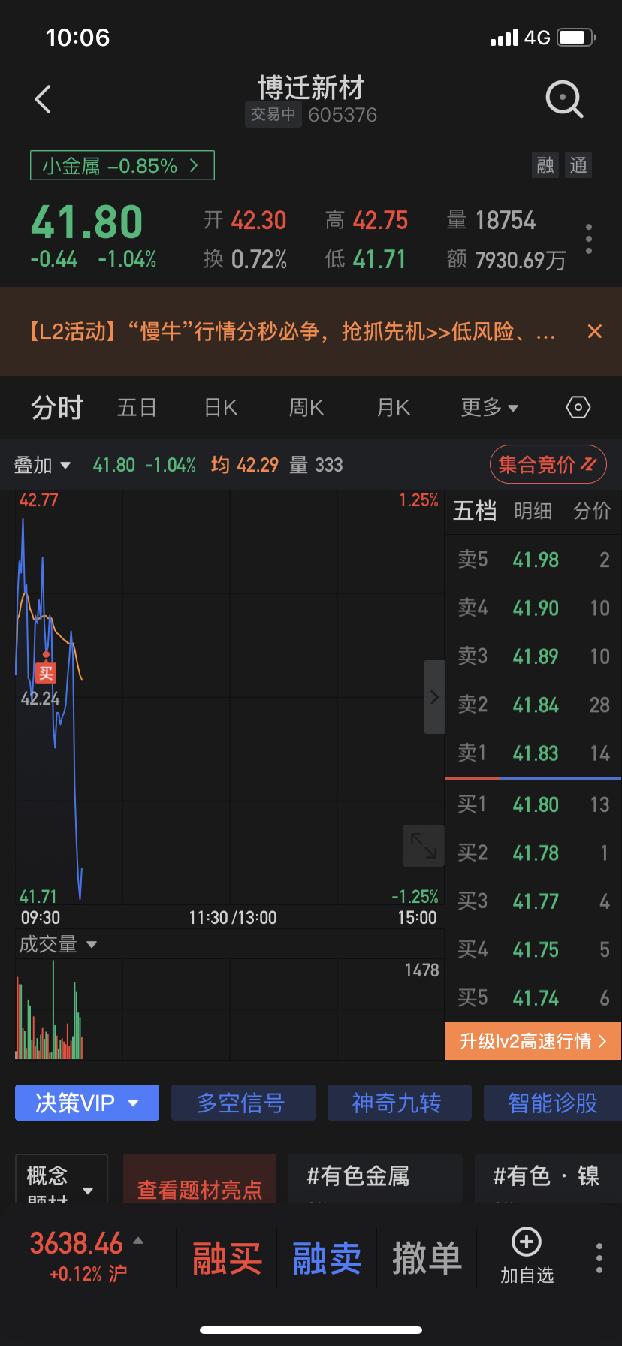Switch to the 明细 tab
This screenshot has width=622, height=1346.
pyautogui.click(x=533, y=512)
